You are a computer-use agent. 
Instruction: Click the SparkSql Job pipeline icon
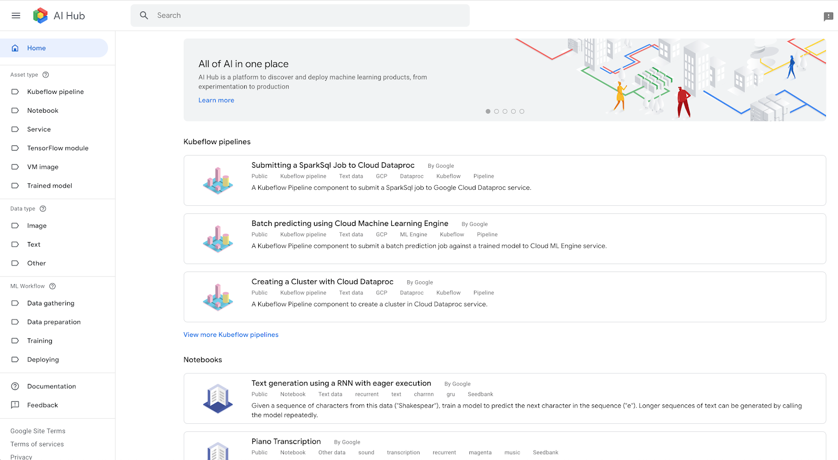click(x=218, y=181)
